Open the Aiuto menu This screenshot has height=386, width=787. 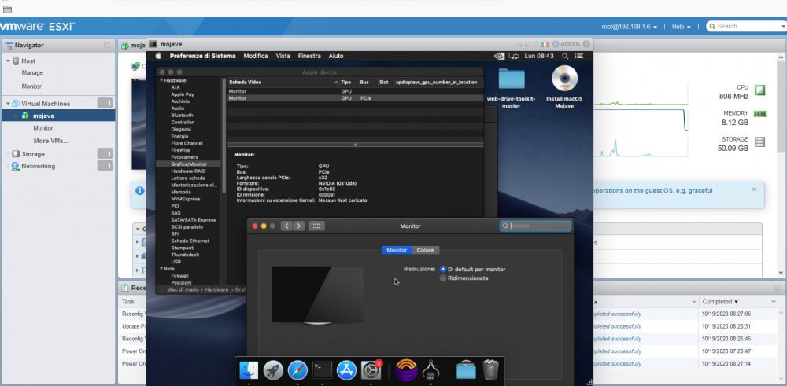coord(336,56)
